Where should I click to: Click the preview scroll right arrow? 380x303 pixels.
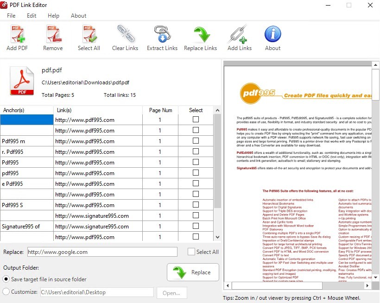pos(367,285)
